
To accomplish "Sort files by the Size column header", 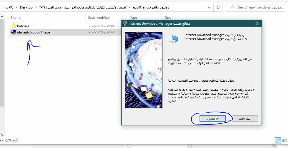I will coord(168,18).
